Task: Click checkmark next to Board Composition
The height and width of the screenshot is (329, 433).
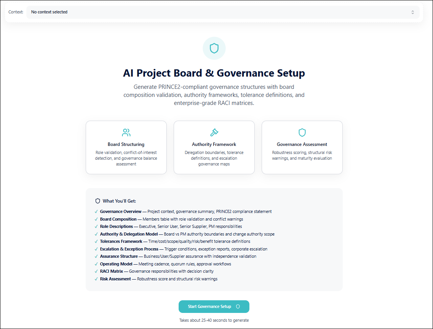Action: click(x=96, y=219)
